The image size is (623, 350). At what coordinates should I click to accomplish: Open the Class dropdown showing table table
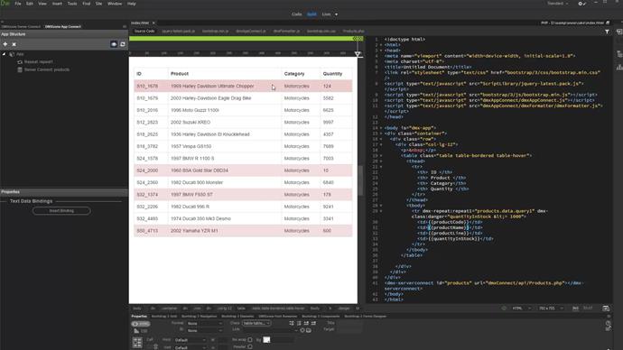tap(256, 323)
